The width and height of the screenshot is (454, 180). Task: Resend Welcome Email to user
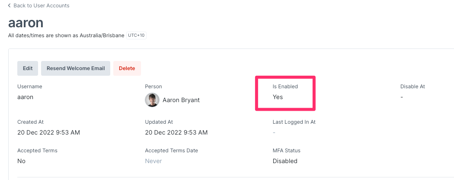(76, 68)
